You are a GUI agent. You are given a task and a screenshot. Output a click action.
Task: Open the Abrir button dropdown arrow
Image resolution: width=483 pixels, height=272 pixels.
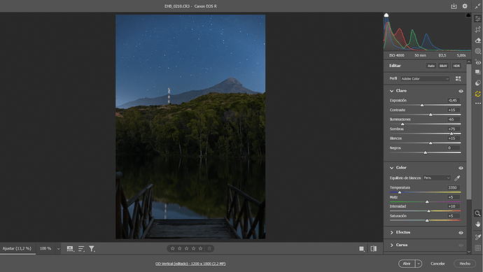click(x=419, y=264)
